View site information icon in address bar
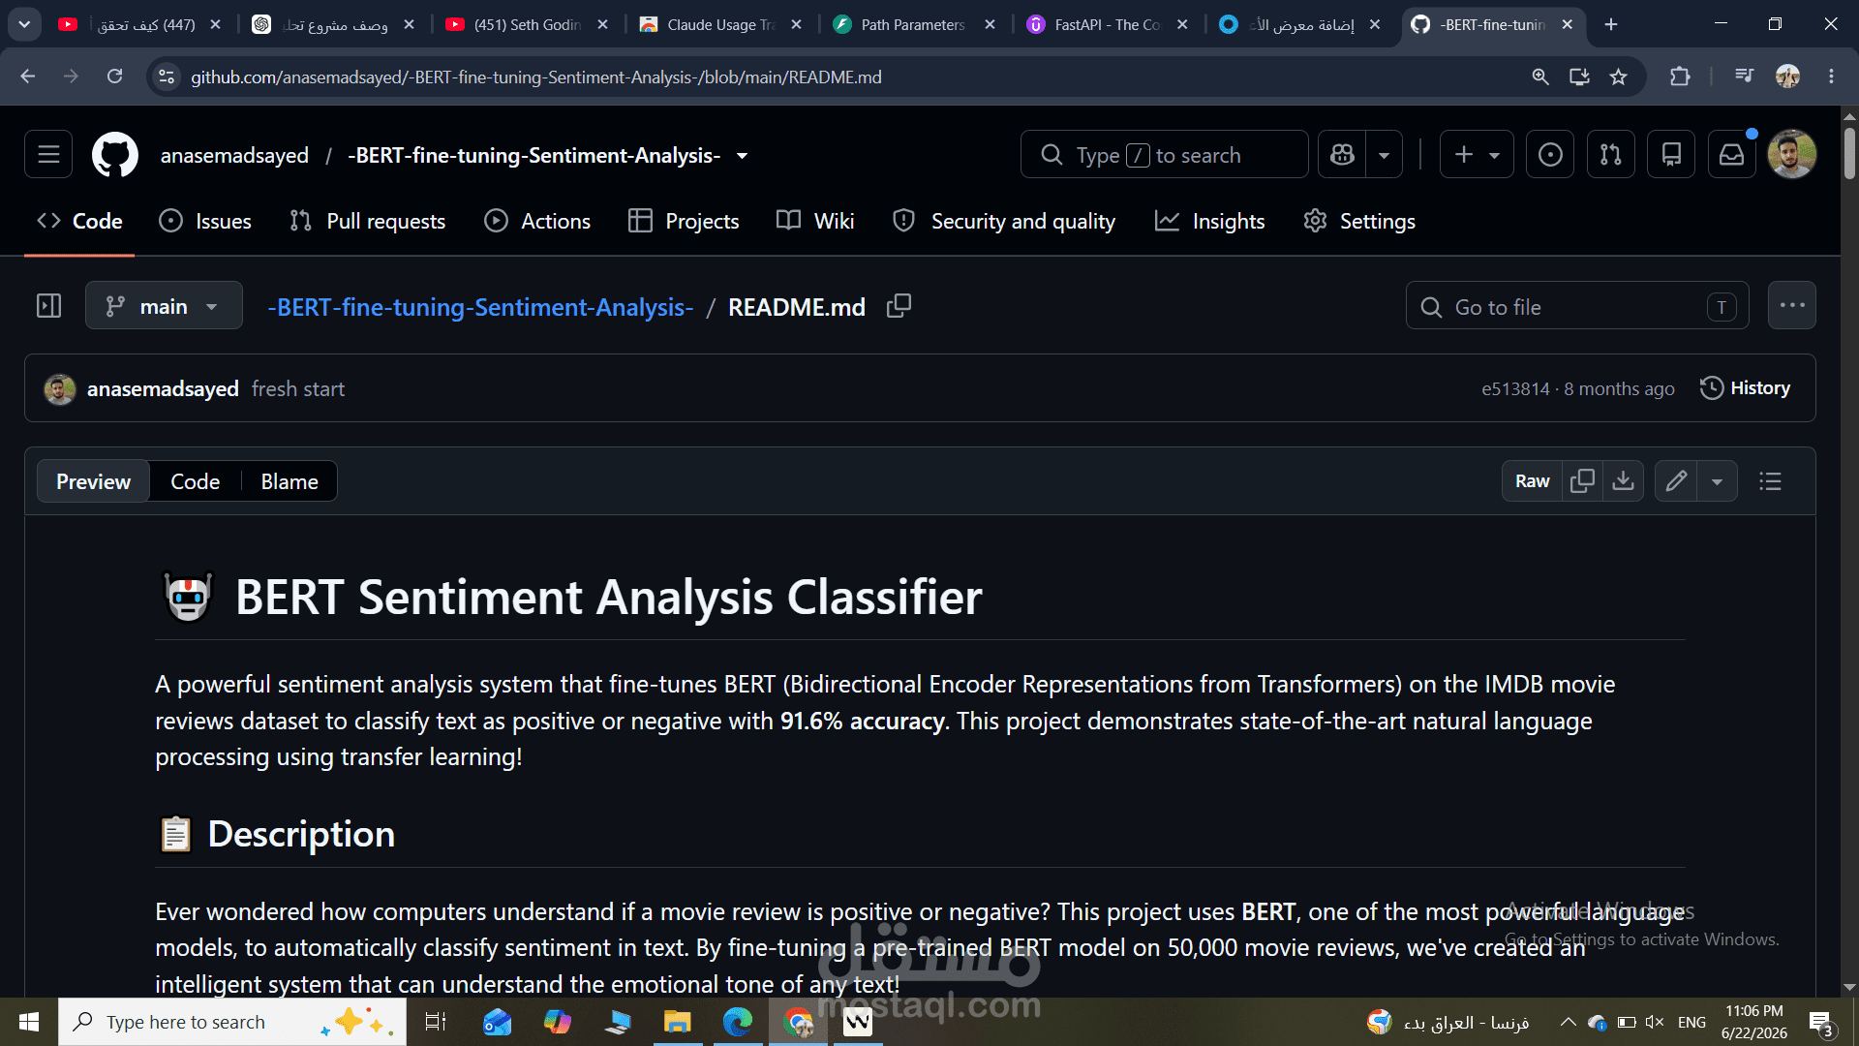This screenshot has height=1046, width=1859. click(x=167, y=77)
